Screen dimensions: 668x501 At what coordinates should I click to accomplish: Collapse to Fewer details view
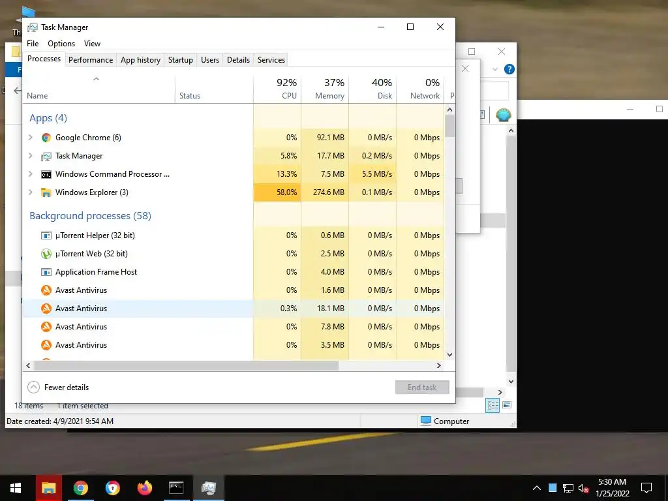[58, 387]
